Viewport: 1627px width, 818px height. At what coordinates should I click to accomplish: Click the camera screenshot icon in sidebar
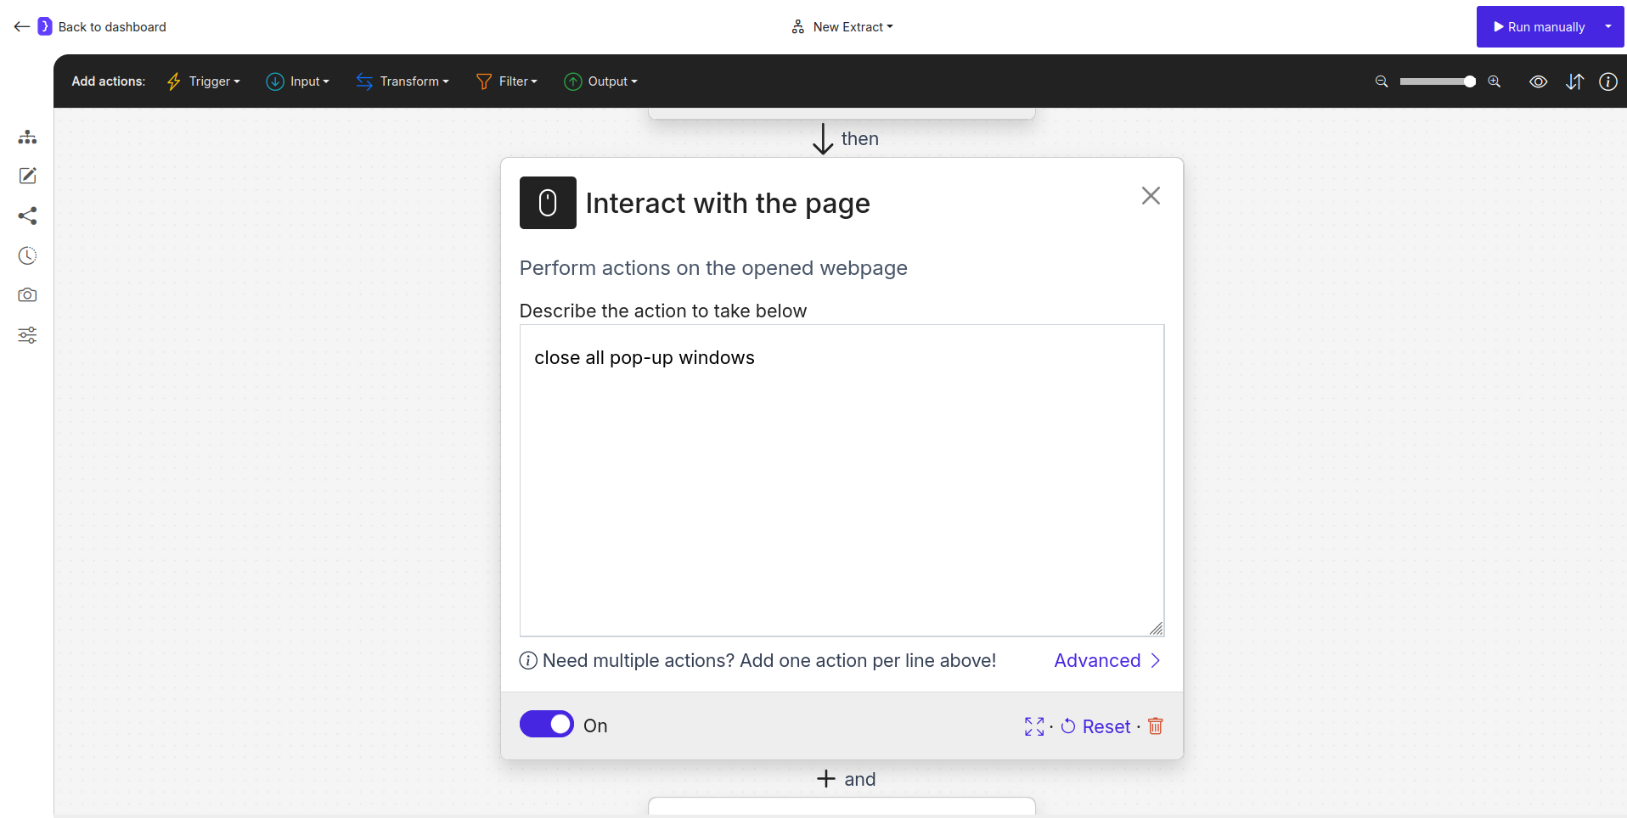27,294
